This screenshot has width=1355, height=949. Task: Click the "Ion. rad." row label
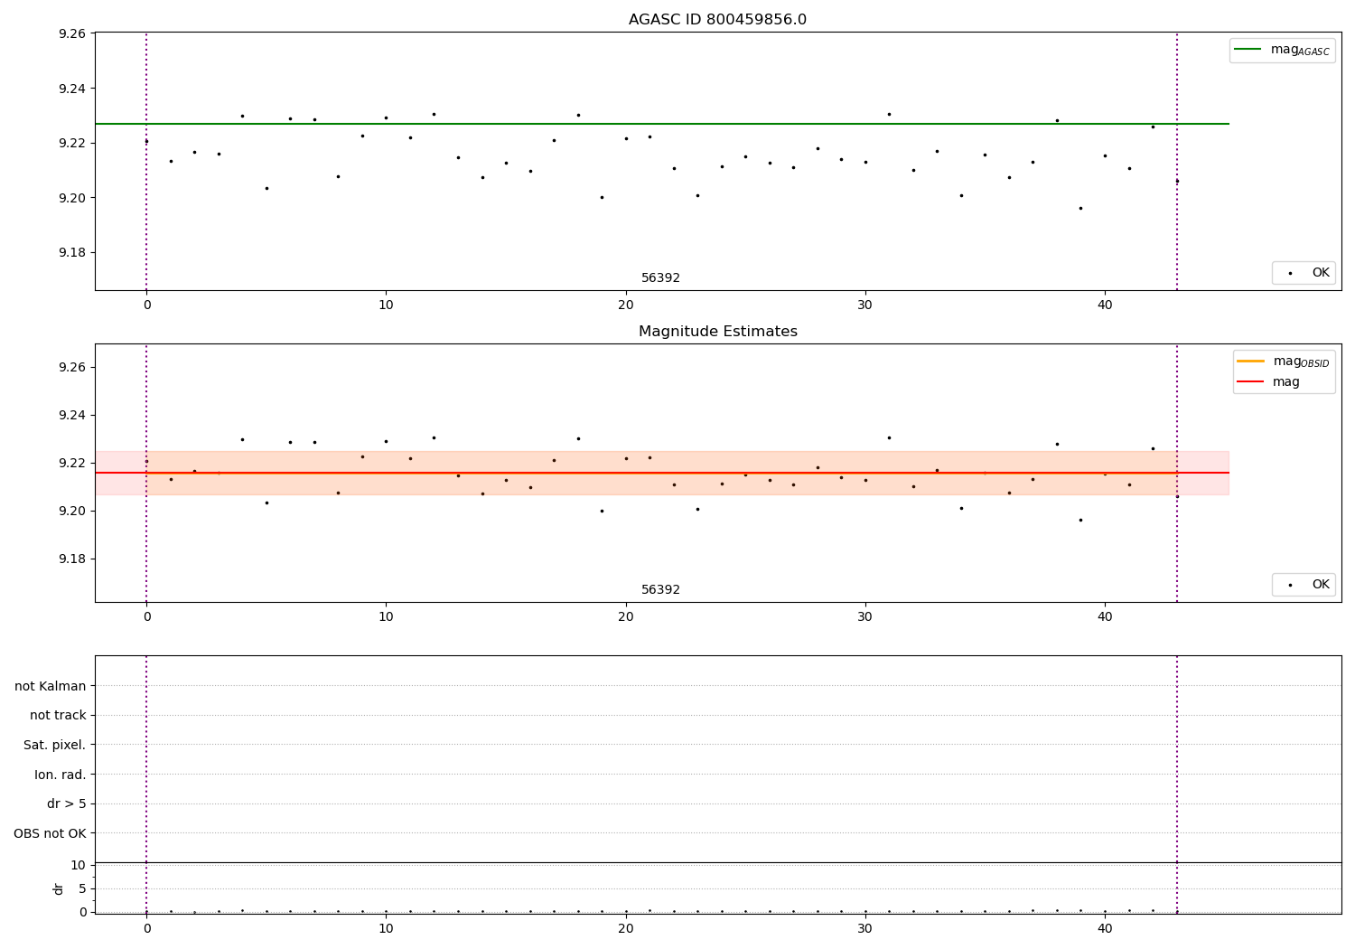coord(61,775)
